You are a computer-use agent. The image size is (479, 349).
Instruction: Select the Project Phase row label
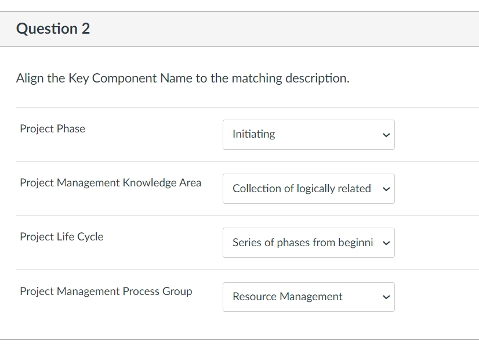pyautogui.click(x=52, y=129)
